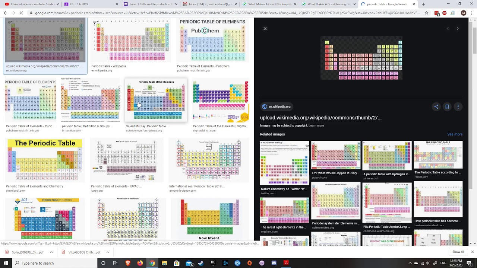The height and width of the screenshot is (268, 477).
Task: Select the Now Invent periodic table thumbnail
Action: (210, 220)
